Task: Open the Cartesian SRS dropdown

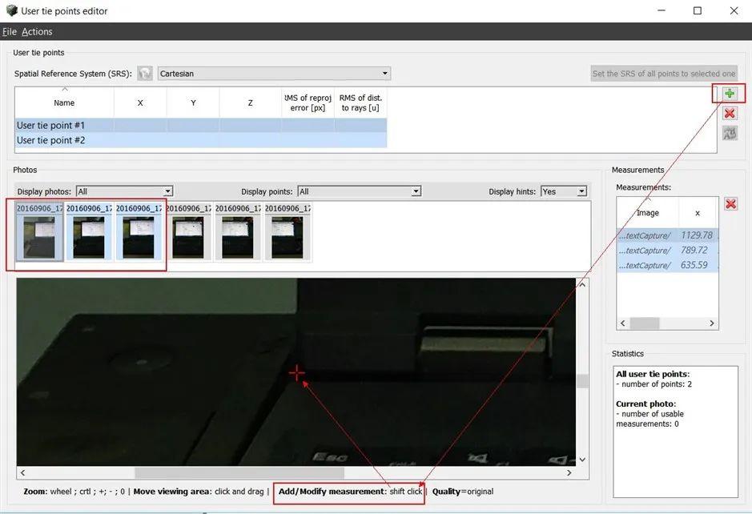Action: pos(387,72)
